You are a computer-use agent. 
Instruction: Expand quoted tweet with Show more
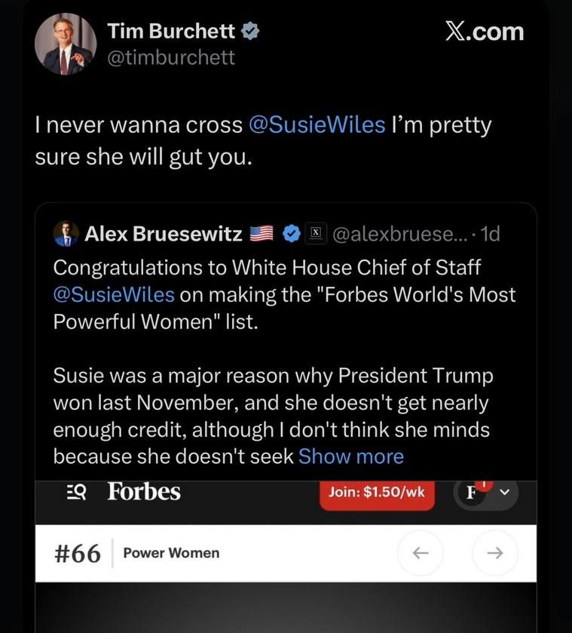point(351,456)
